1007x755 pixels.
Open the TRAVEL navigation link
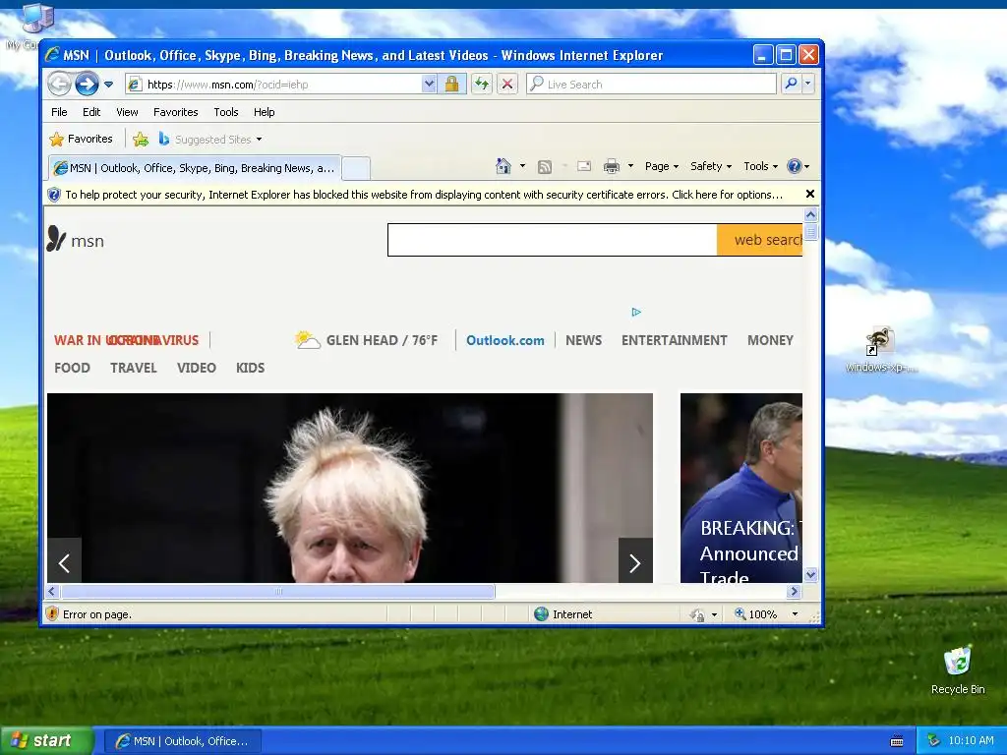[134, 368]
